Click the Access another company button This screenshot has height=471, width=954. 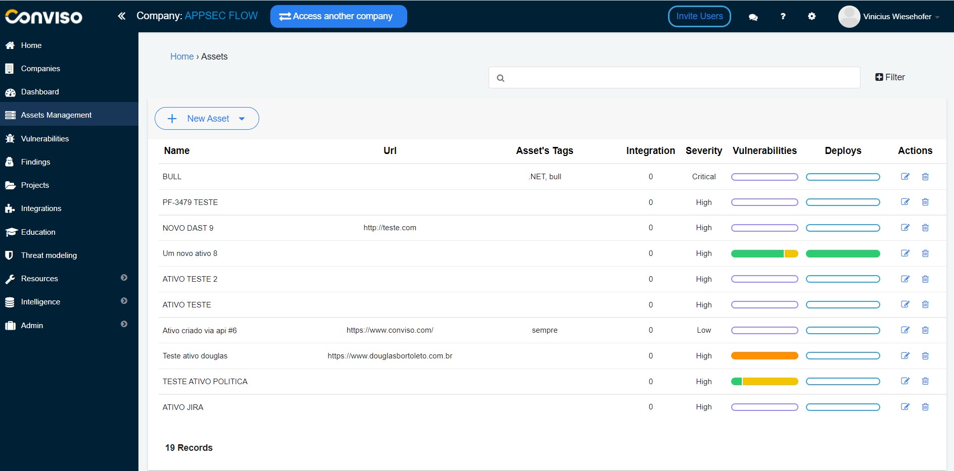(x=338, y=16)
